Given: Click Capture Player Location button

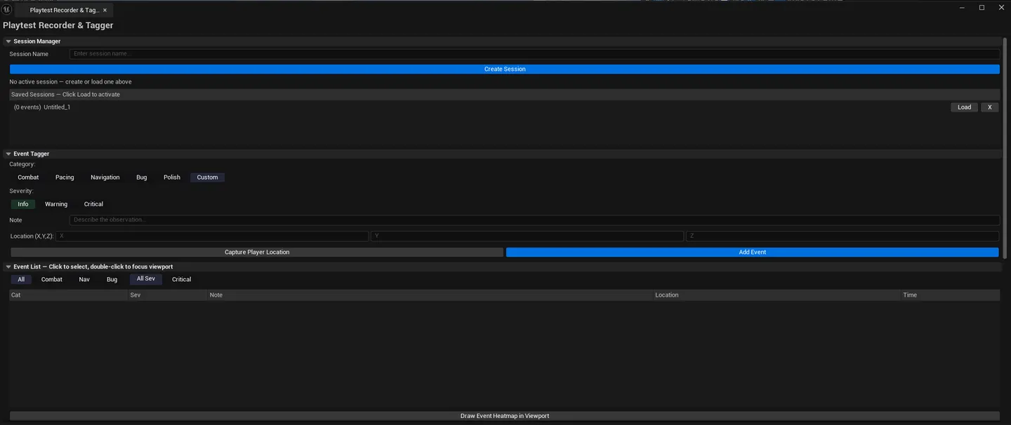Looking at the screenshot, I should (257, 252).
